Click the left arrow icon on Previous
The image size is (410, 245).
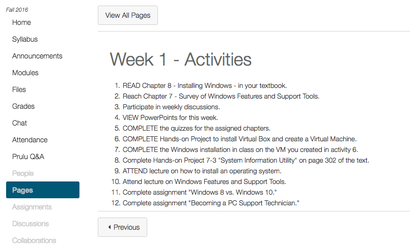click(x=110, y=227)
